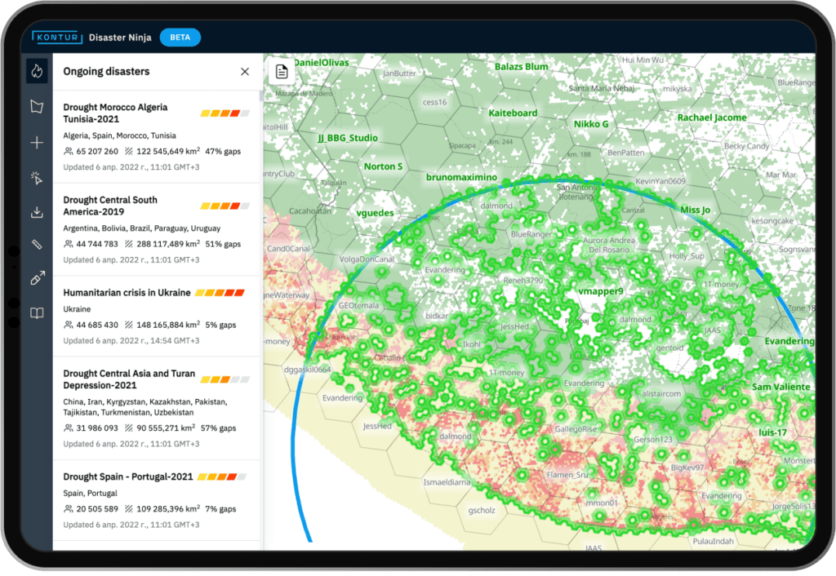
Task: Open the Ongoing disasters flame icon
Action: 37,71
